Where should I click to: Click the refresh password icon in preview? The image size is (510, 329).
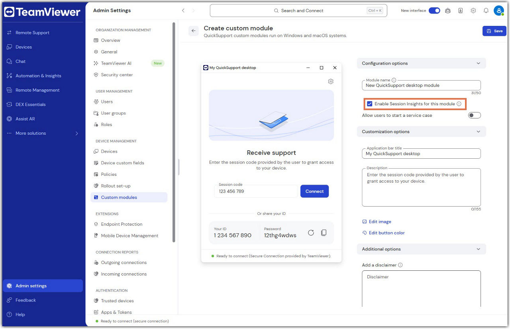311,232
